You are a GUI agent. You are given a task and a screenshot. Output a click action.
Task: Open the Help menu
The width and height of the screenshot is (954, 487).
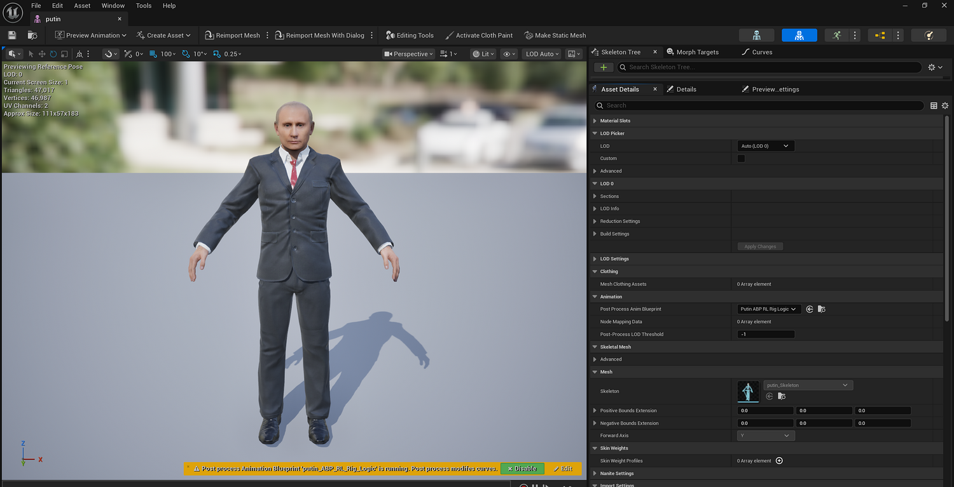(169, 6)
